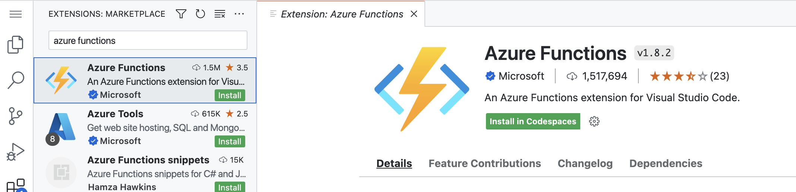Screen dimensions: 796x192
Task: Open the Azure Functions manage gear menu
Action: pyautogui.click(x=594, y=121)
